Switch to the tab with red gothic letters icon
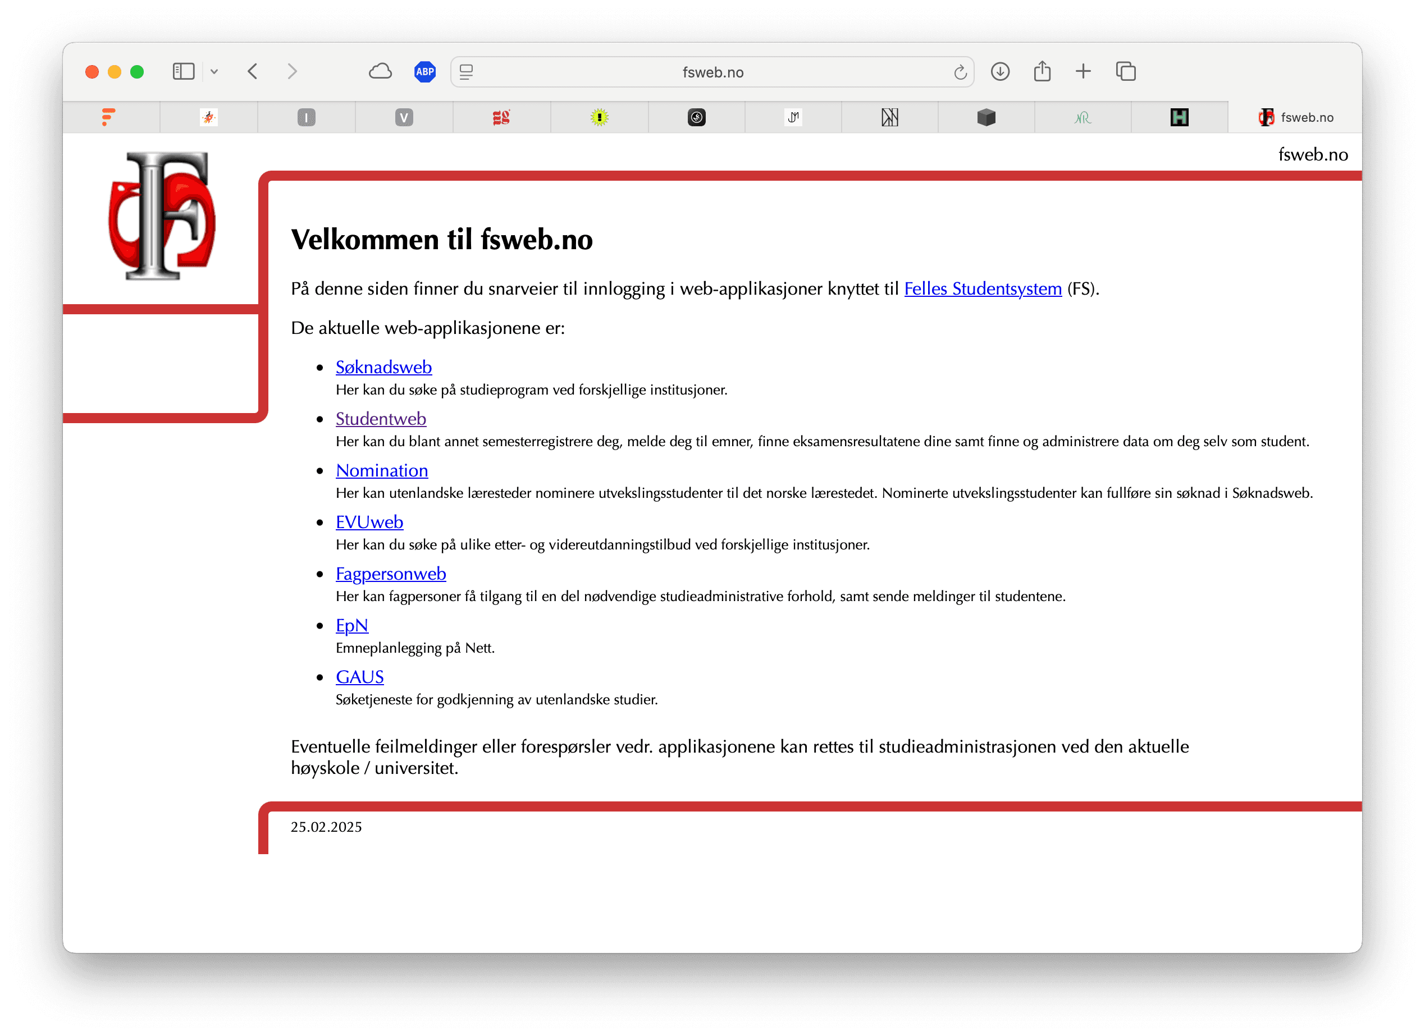Image resolution: width=1425 pixels, height=1036 pixels. click(501, 117)
